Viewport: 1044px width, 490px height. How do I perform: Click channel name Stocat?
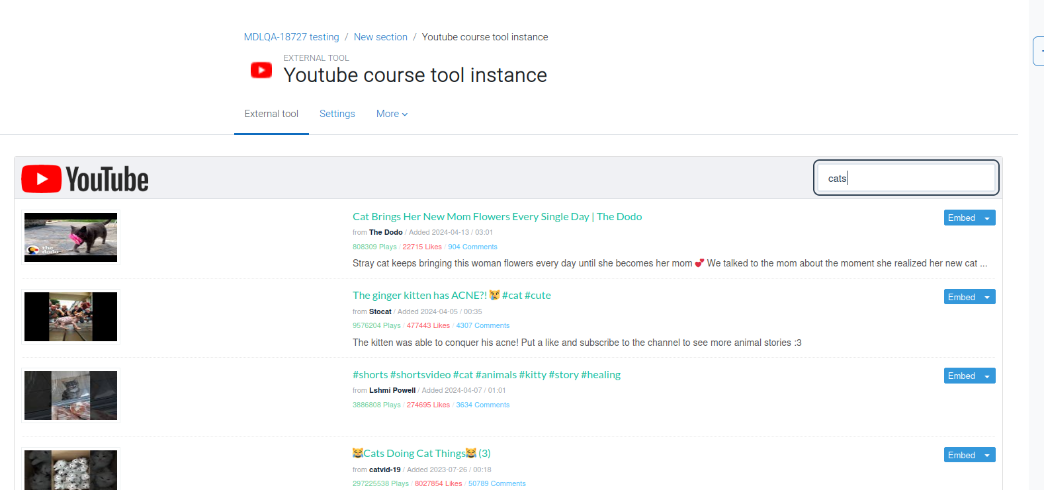coord(380,312)
